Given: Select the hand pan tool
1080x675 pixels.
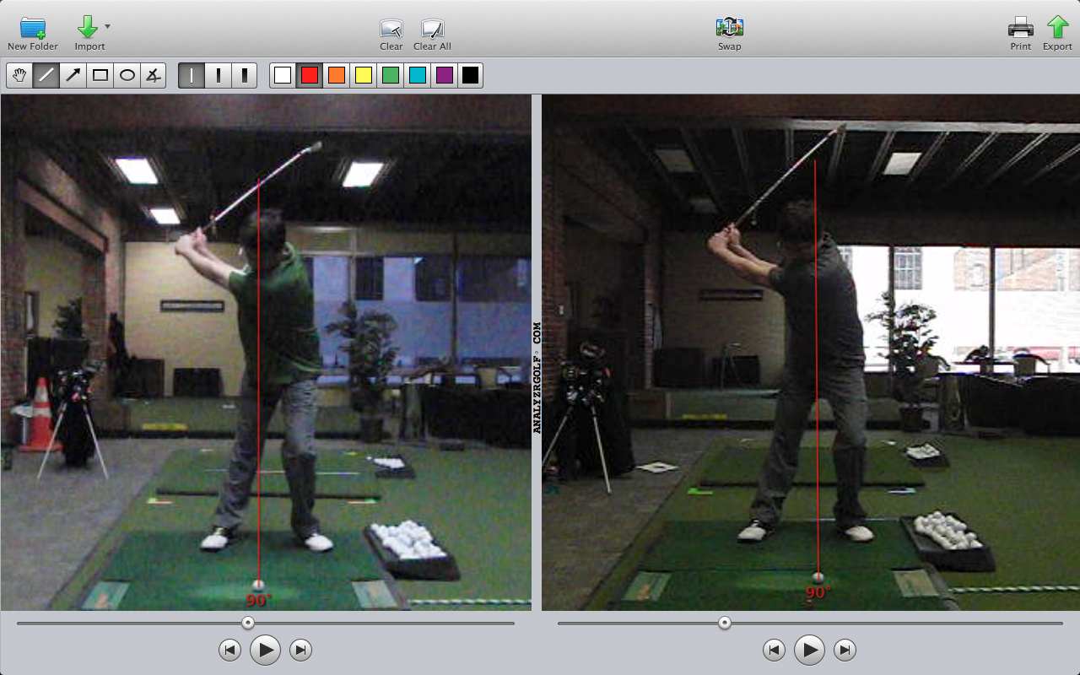Looking at the screenshot, I should click(19, 76).
